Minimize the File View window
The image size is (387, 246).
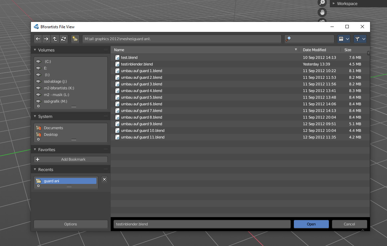tap(332, 27)
